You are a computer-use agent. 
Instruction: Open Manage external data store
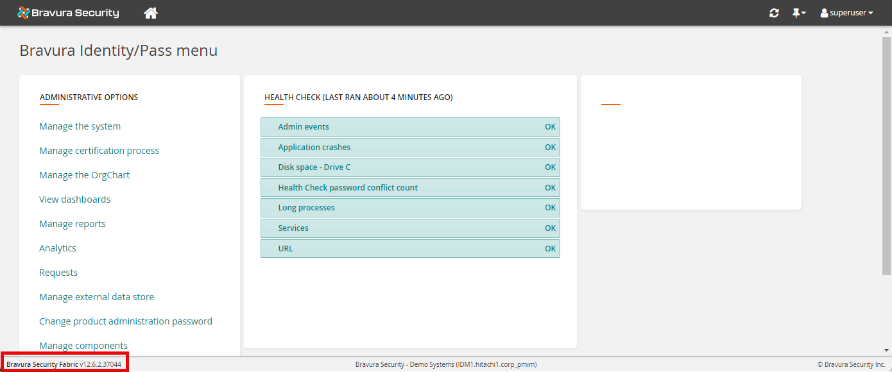pyautogui.click(x=96, y=297)
